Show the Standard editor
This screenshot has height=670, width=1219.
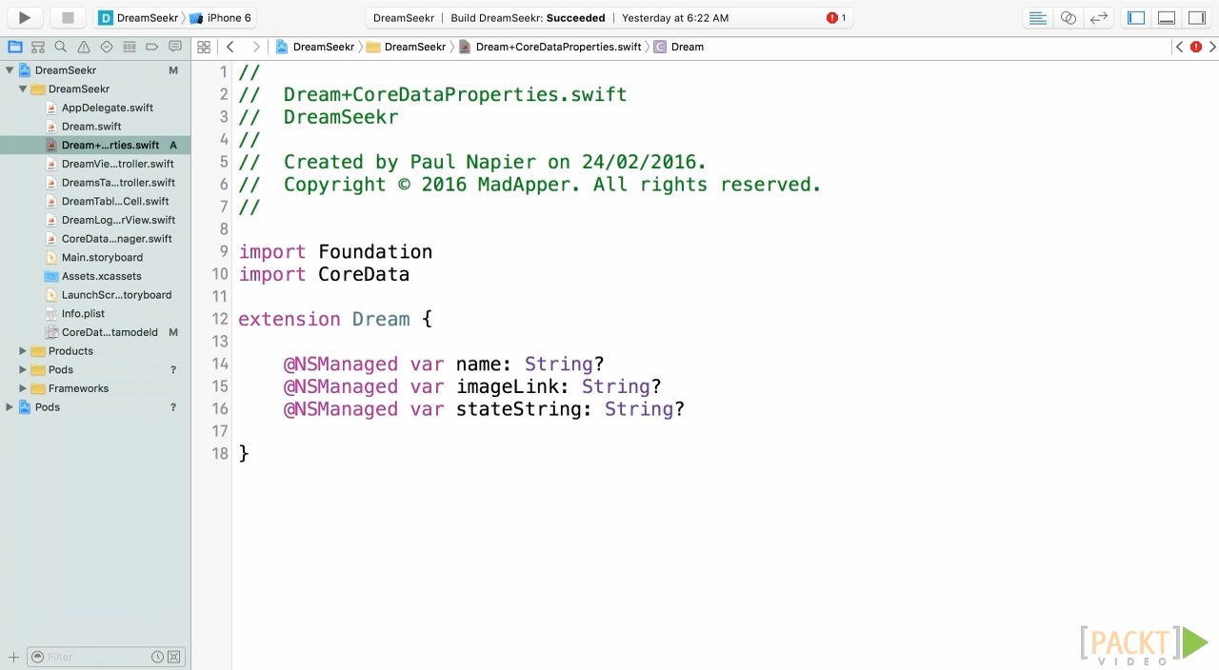click(1038, 17)
